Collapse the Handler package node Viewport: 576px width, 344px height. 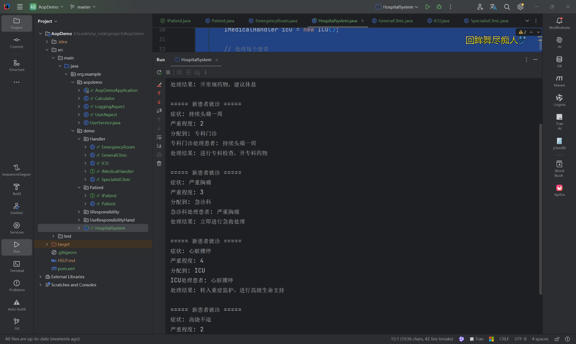click(x=79, y=139)
